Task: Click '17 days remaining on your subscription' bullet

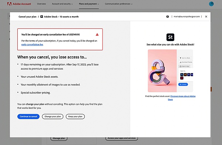Action: tap(60, 67)
